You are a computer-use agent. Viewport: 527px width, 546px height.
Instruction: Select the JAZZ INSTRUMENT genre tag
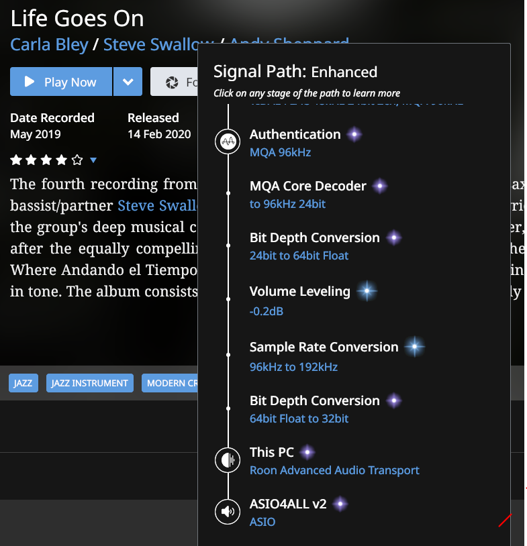point(89,383)
